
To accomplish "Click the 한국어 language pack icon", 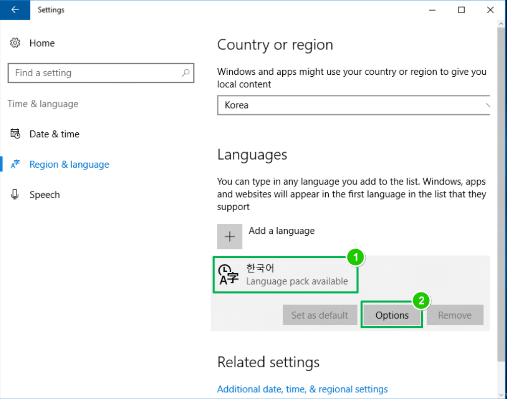I will pos(229,275).
